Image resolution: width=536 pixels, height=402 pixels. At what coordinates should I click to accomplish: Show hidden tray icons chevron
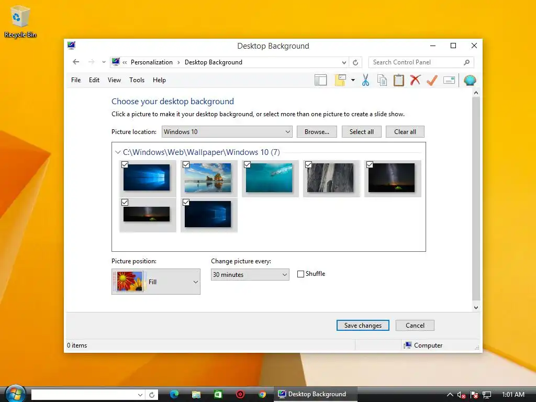[x=450, y=395]
